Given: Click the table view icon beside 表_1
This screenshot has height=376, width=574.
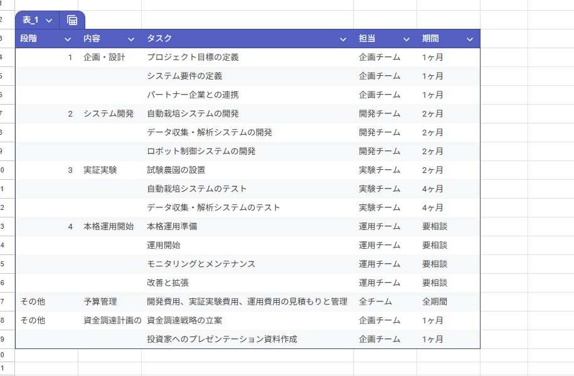Looking at the screenshot, I should (72, 20).
